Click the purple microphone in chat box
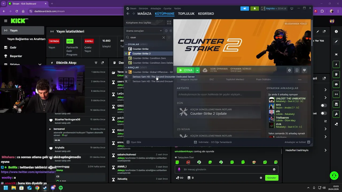The height and width of the screenshot is (192, 342). (x=179, y=169)
